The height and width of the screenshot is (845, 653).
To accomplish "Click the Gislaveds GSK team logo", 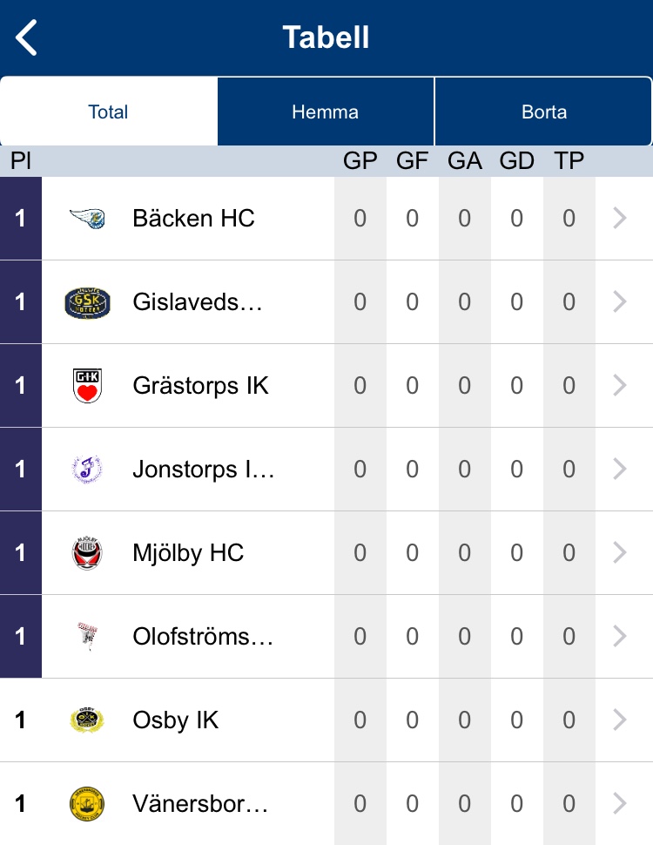I will 87,302.
